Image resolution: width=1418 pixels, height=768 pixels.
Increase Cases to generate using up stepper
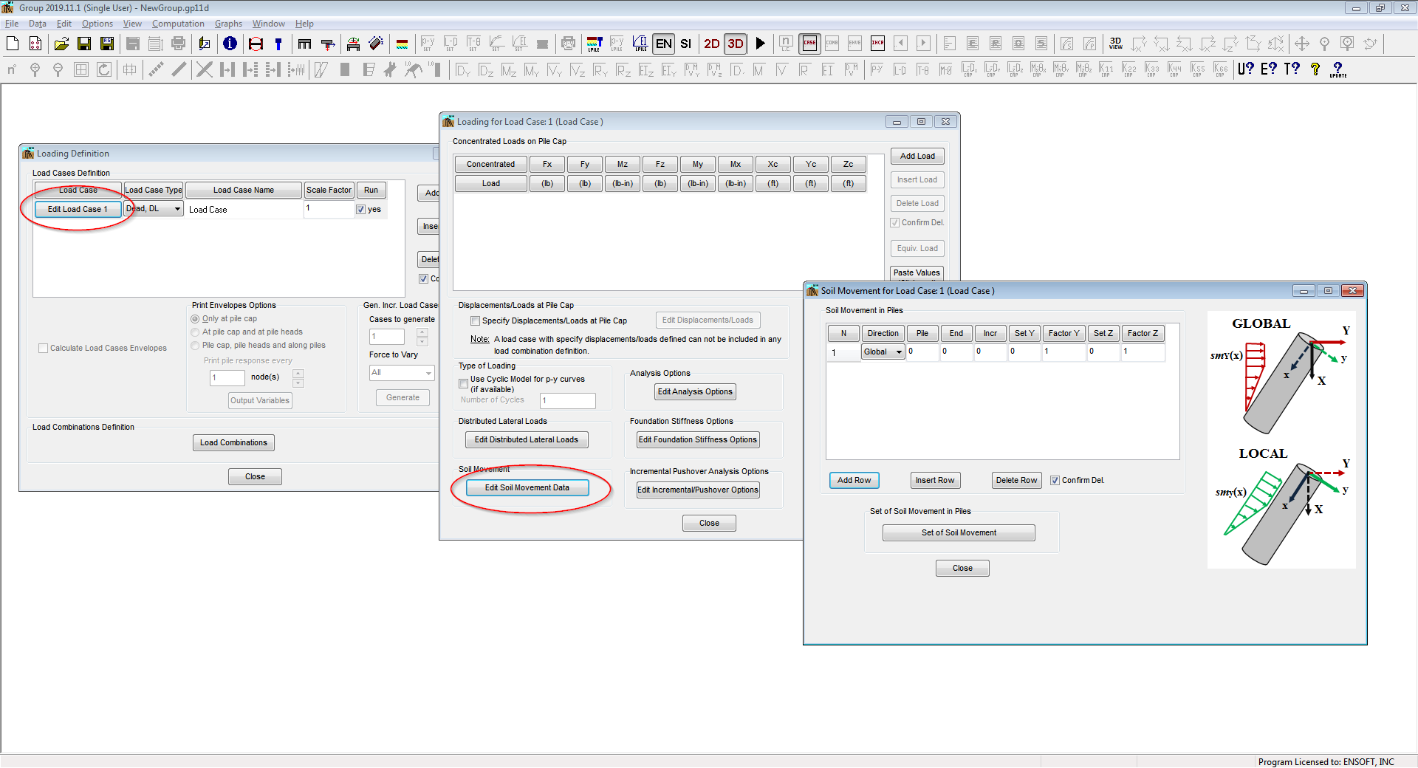pos(422,332)
